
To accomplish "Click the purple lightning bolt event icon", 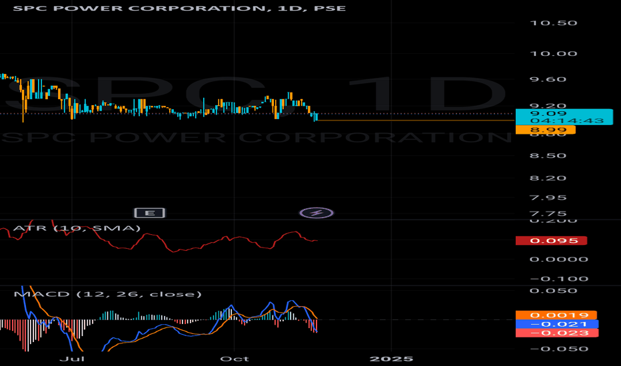I will [316, 213].
